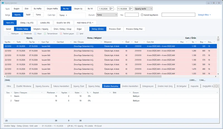Image resolution: width=223 pixels, height=129 pixels.
Task: Click the vertical scrollbar down arrow of the grid
Action: 218,74
